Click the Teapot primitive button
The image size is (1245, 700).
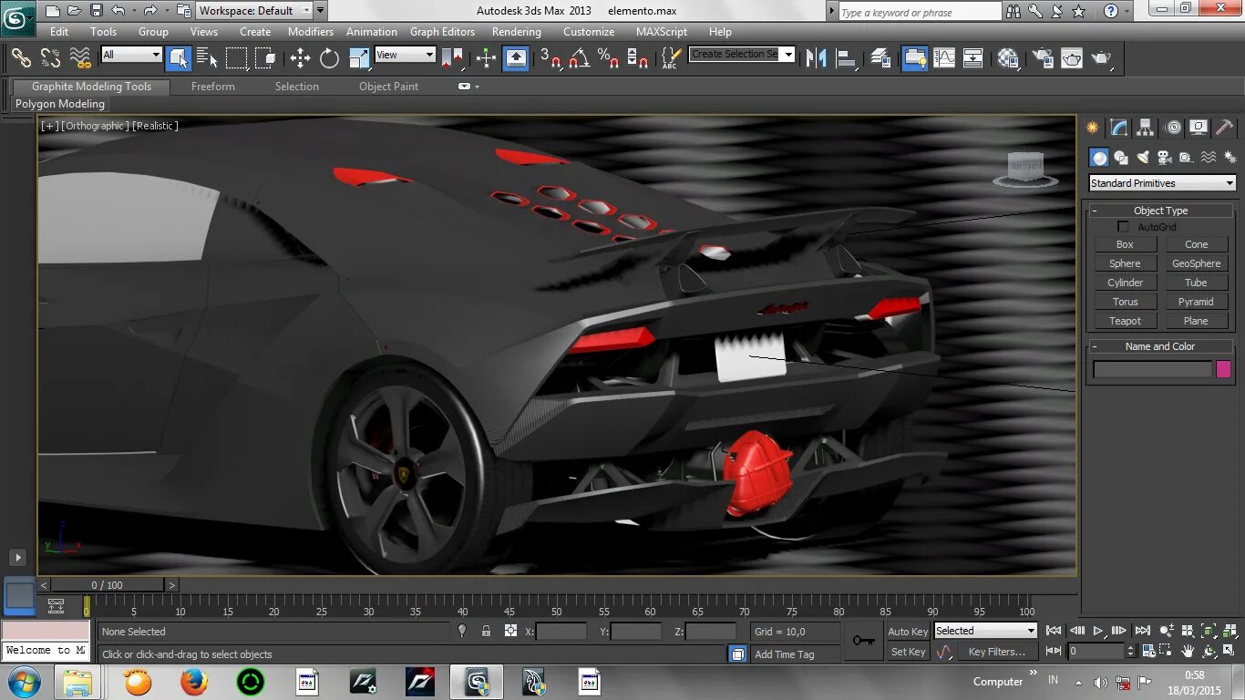(x=1125, y=321)
